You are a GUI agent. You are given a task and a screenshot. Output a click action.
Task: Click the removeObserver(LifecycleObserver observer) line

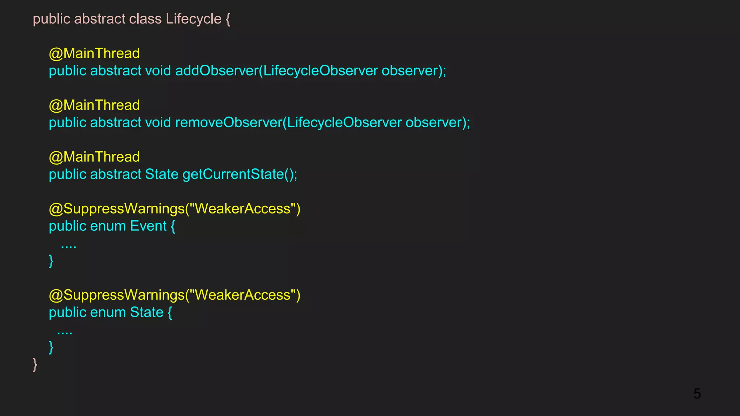point(259,122)
